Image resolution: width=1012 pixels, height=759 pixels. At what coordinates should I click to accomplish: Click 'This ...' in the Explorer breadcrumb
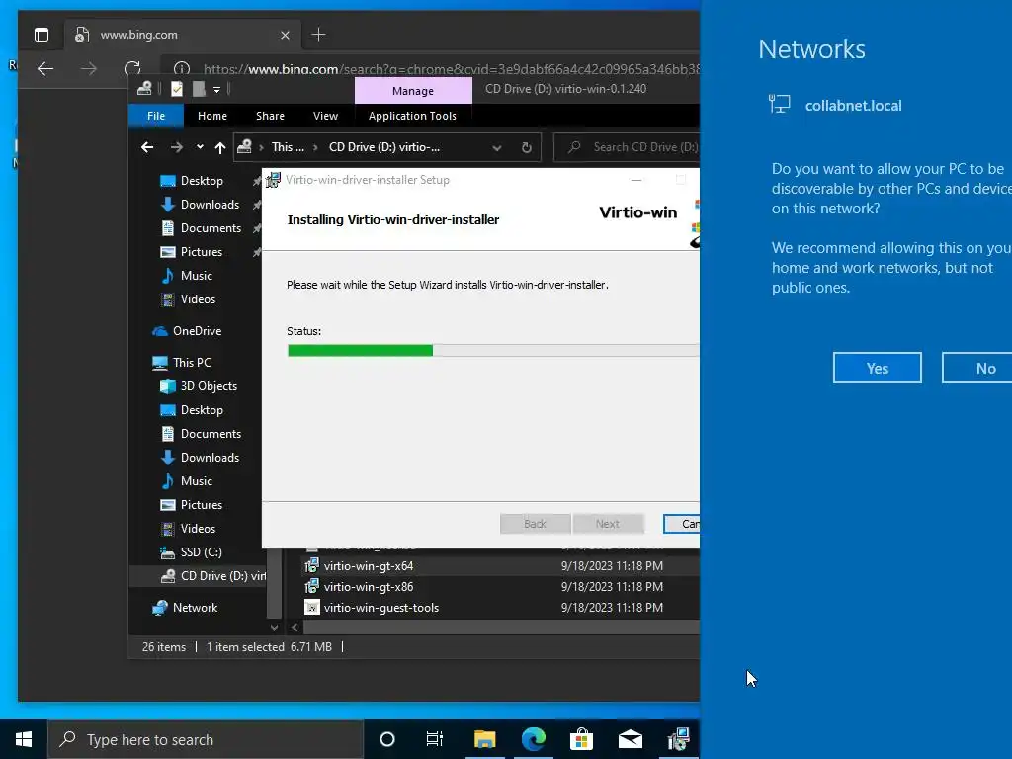pyautogui.click(x=288, y=147)
